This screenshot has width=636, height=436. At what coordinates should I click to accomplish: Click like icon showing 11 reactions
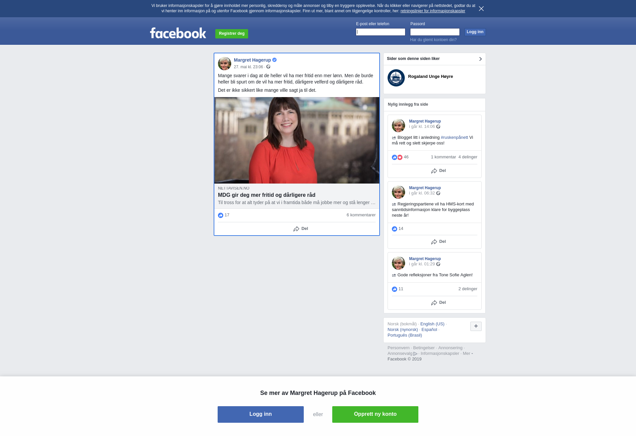pos(395,289)
